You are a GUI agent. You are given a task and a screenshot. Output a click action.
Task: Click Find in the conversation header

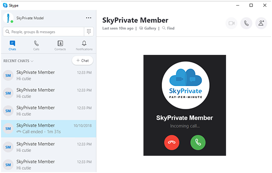(168, 28)
